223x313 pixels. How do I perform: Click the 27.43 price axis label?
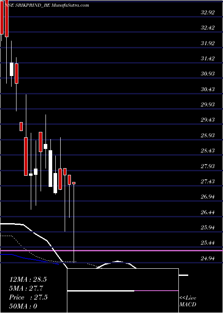pos(207,182)
